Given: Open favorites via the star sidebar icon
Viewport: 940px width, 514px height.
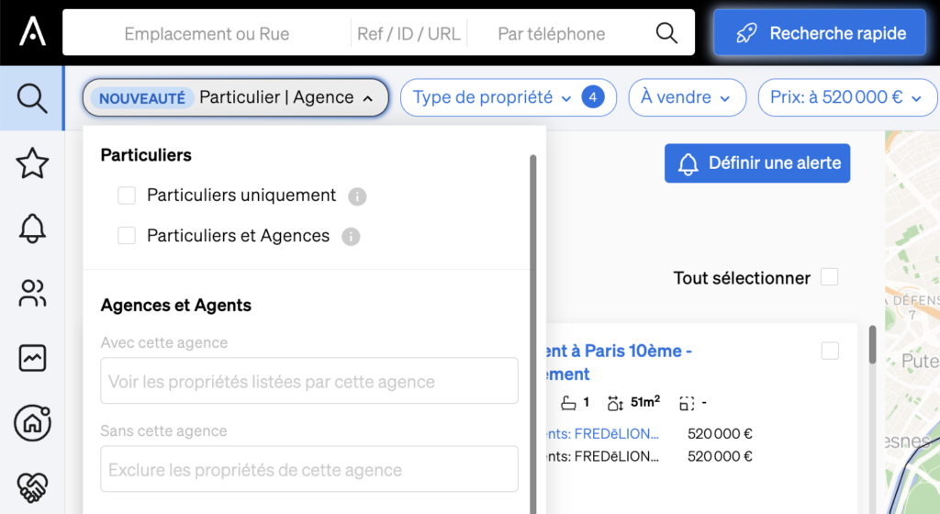Looking at the screenshot, I should 32,163.
